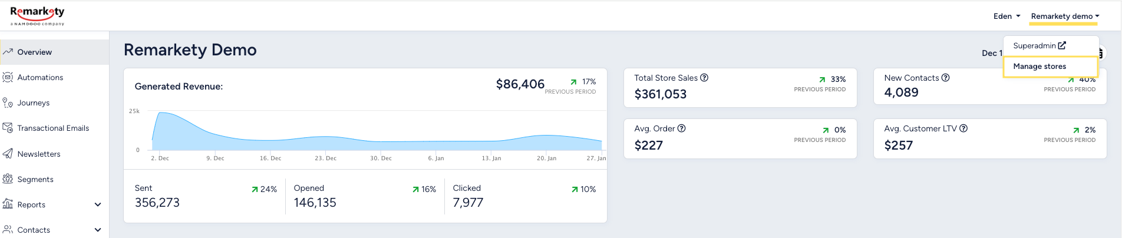
Task: Toggle the Remarkety demo store dropdown
Action: click(x=1065, y=16)
